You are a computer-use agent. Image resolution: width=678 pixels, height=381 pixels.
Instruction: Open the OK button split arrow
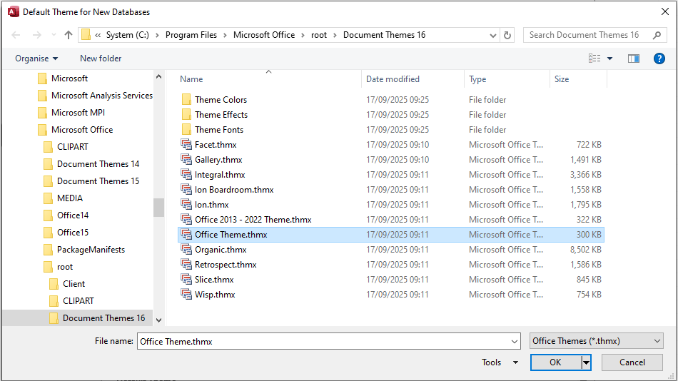(586, 362)
